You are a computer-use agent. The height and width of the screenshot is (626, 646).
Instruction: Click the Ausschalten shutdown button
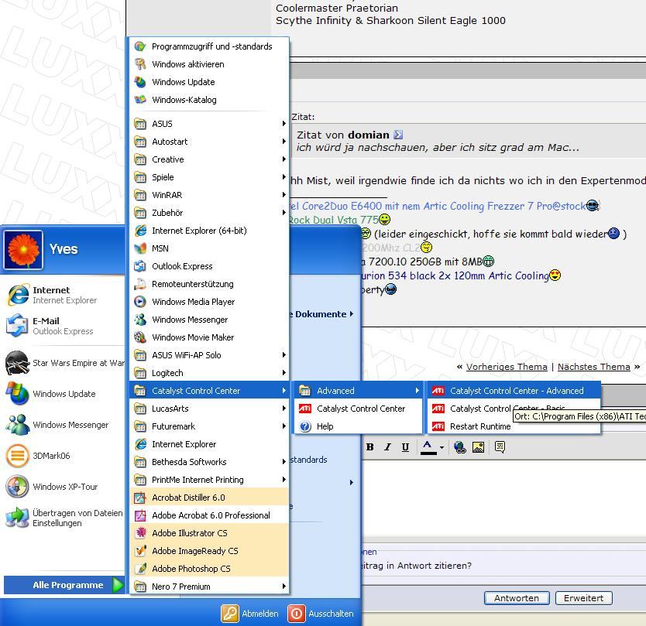click(x=321, y=614)
